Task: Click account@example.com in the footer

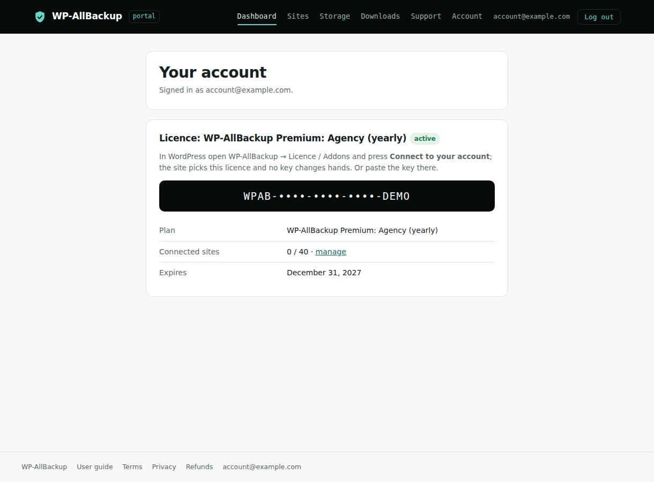Action: point(262,467)
